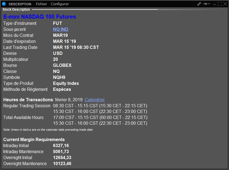Viewport: 229px width, 170px height.
Task: Open the Calendrier link
Action: click(x=95, y=100)
